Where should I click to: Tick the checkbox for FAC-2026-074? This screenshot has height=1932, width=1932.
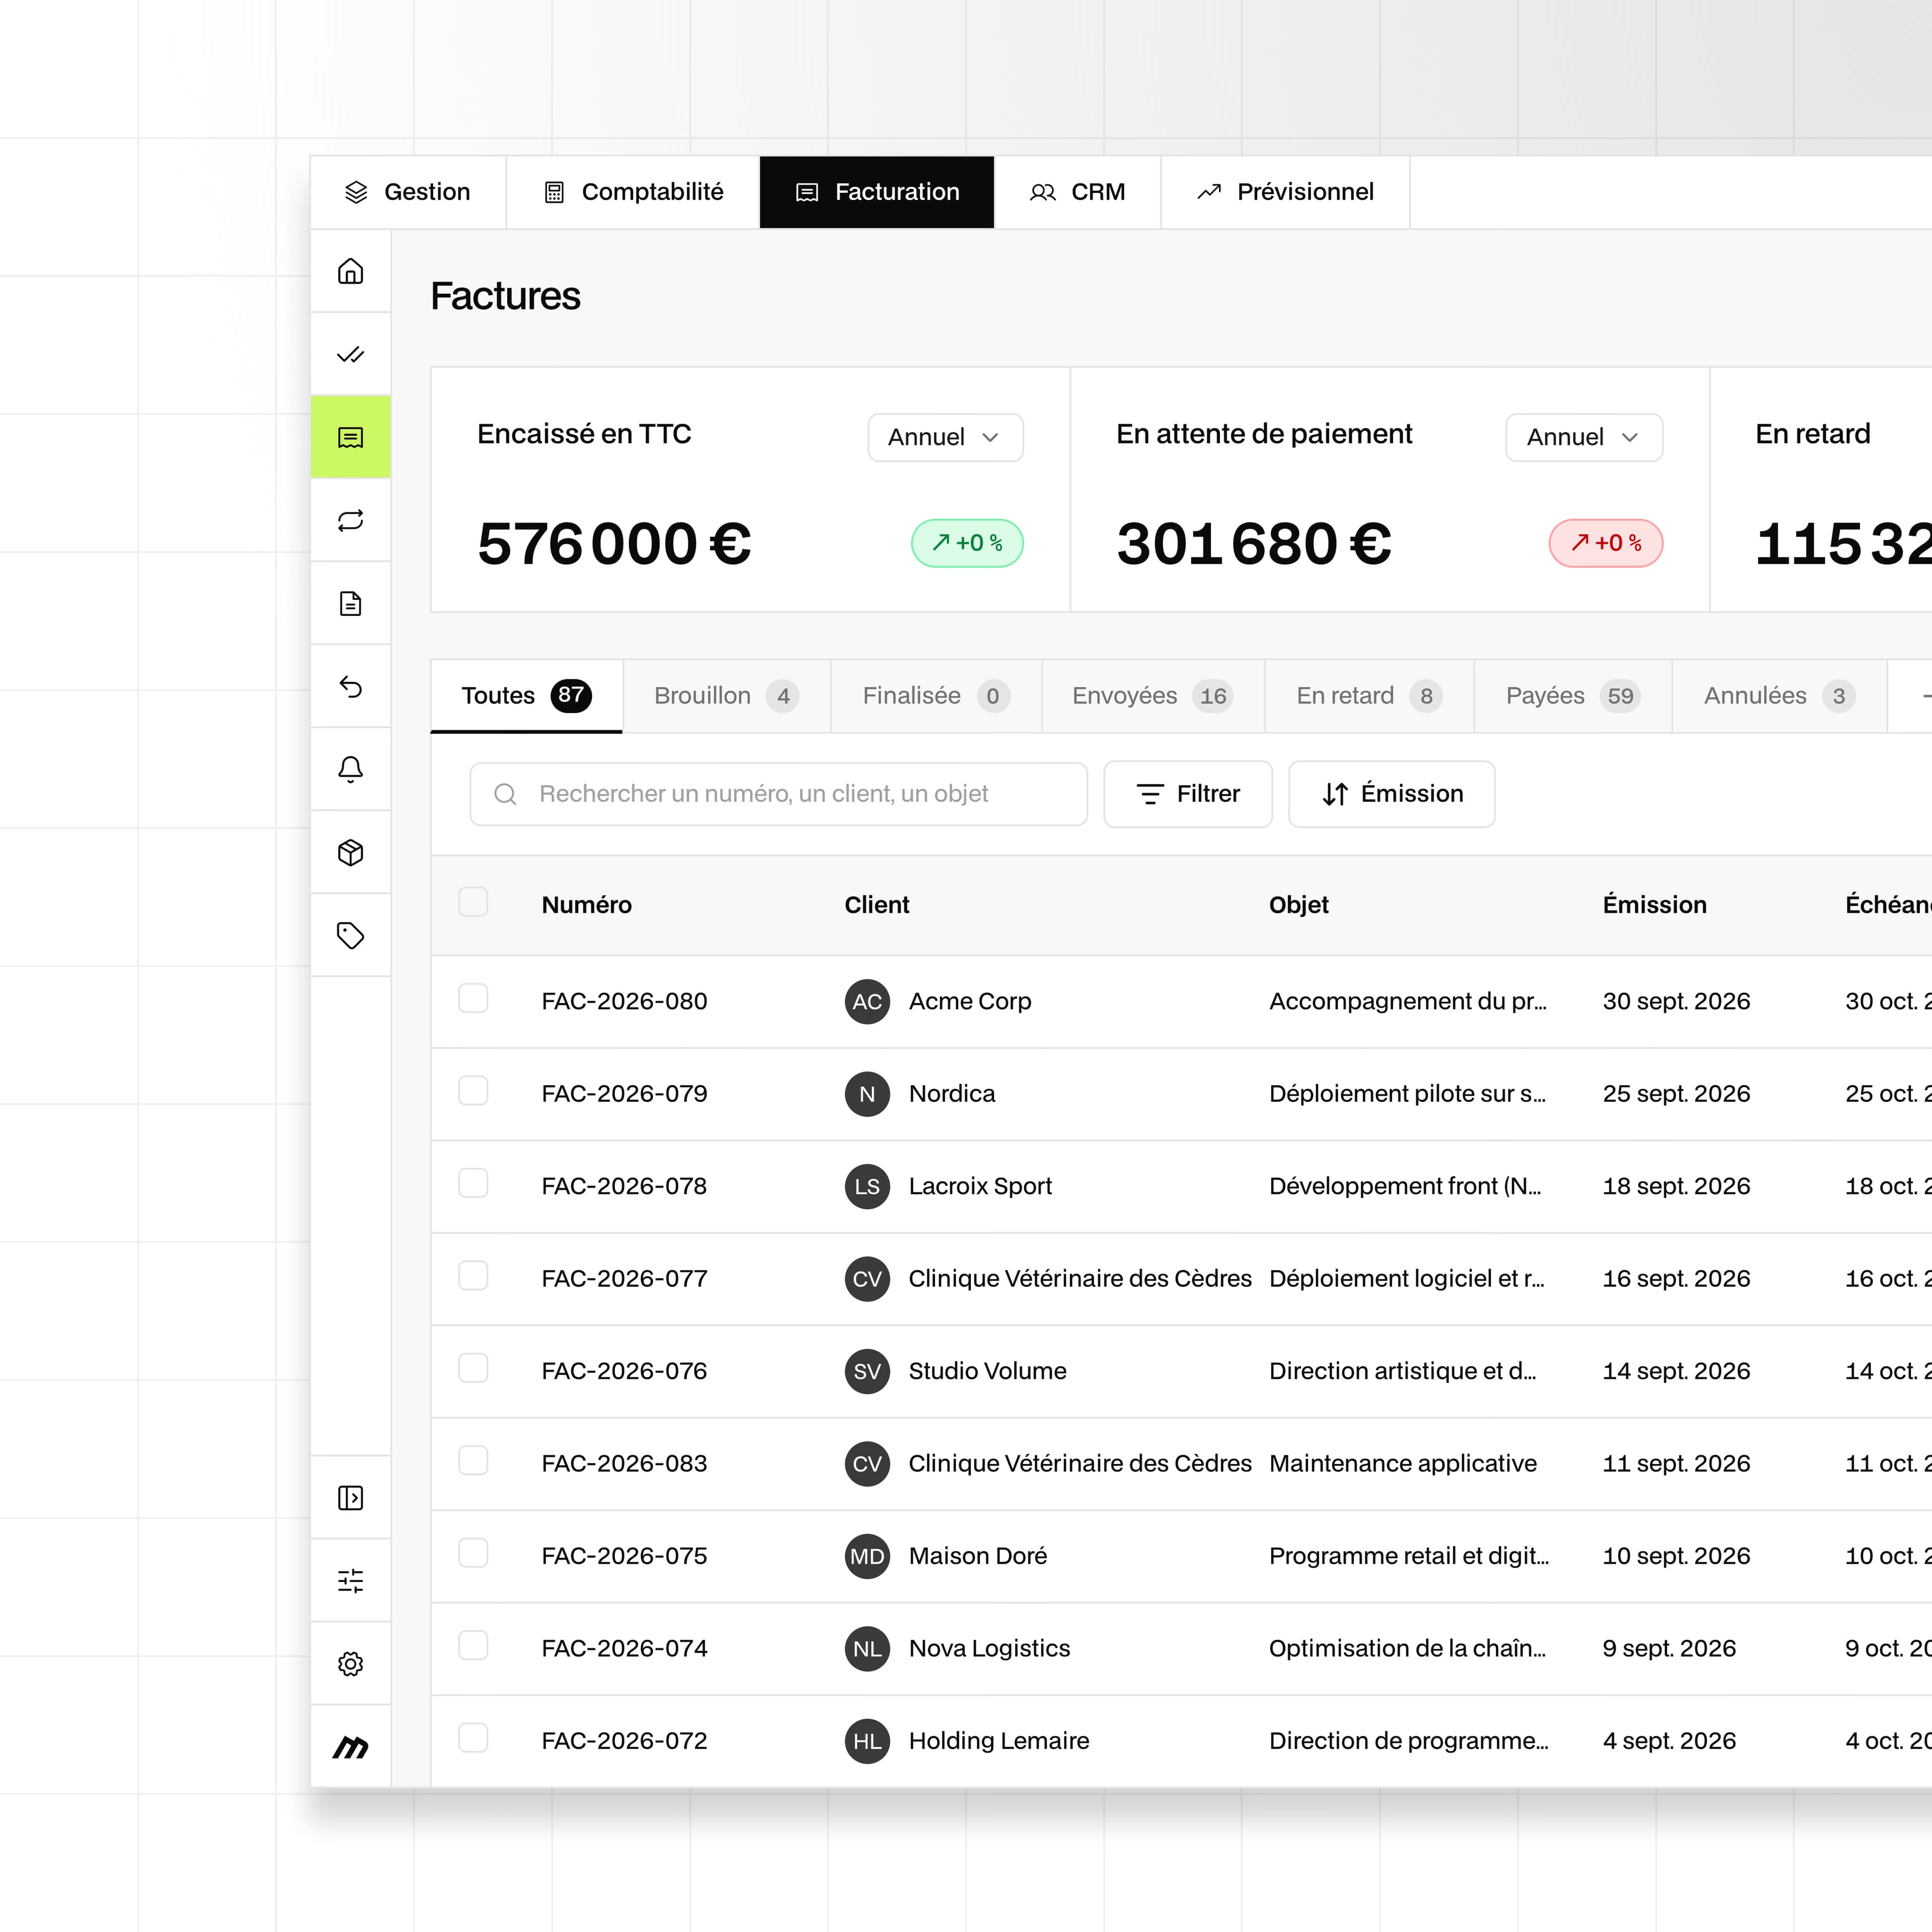[473, 1645]
